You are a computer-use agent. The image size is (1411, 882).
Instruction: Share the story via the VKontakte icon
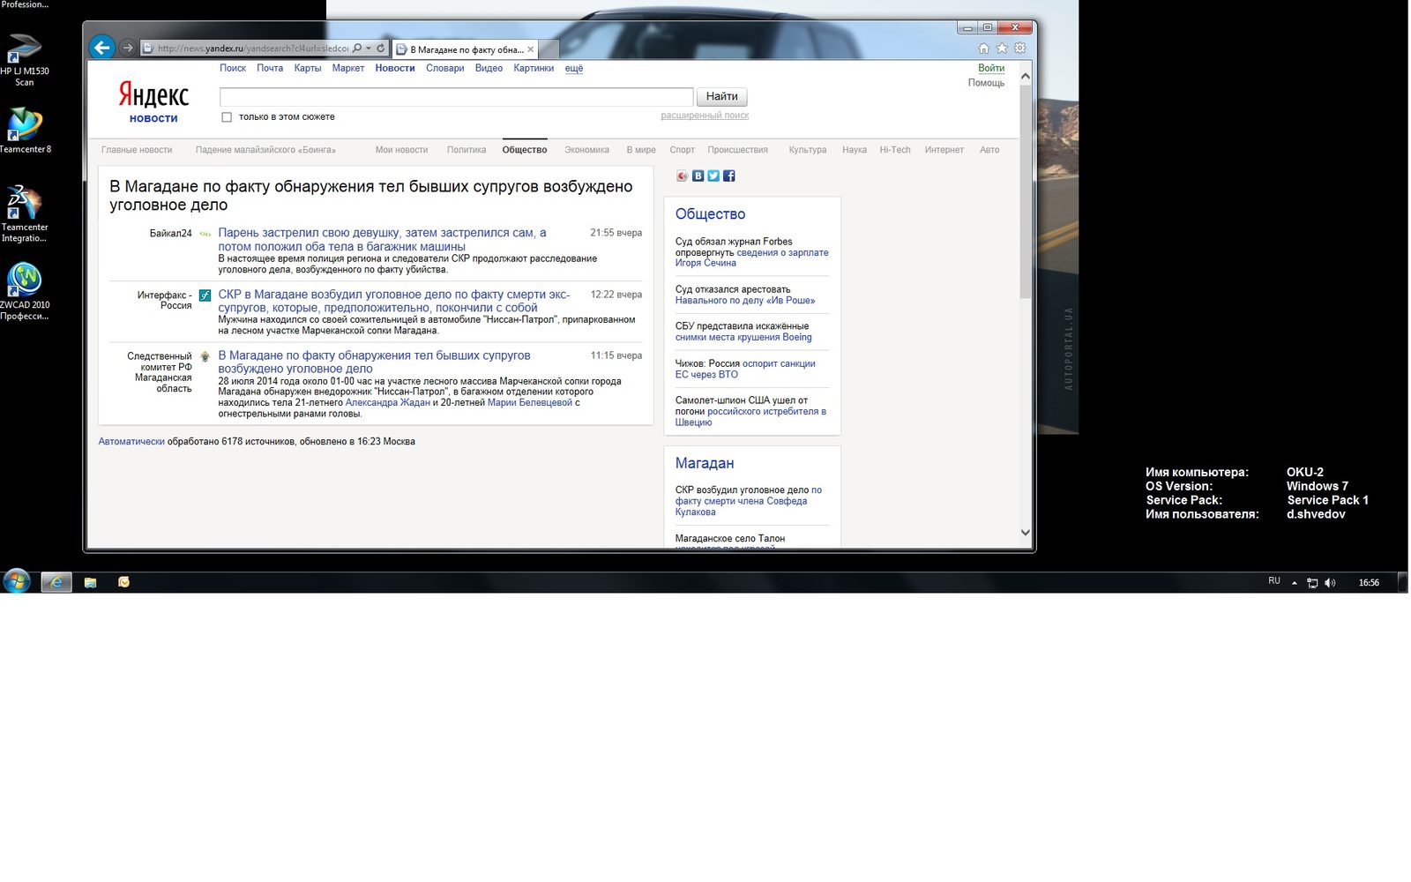point(698,176)
